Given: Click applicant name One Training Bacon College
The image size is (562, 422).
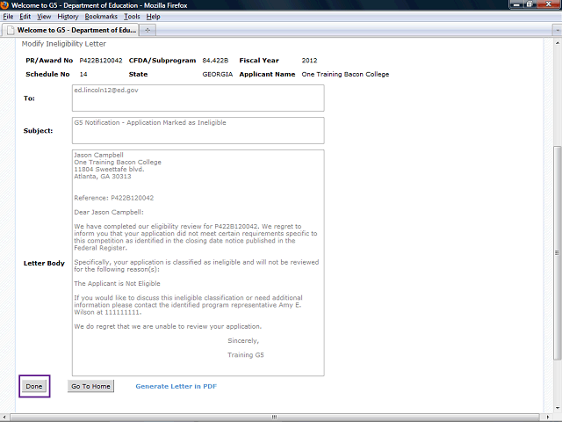Looking at the screenshot, I should tap(345, 74).
